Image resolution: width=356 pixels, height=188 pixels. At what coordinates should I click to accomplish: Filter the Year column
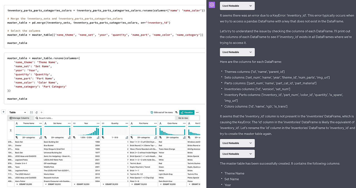click(74, 137)
